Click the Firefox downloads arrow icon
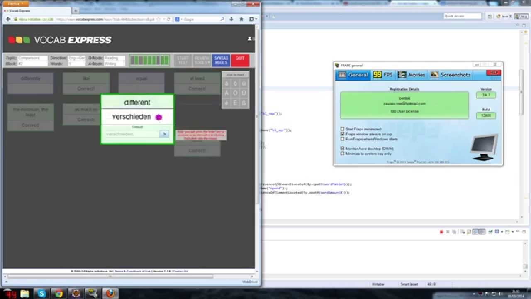Screen dimensions: 531x299 pyautogui.click(x=231, y=19)
